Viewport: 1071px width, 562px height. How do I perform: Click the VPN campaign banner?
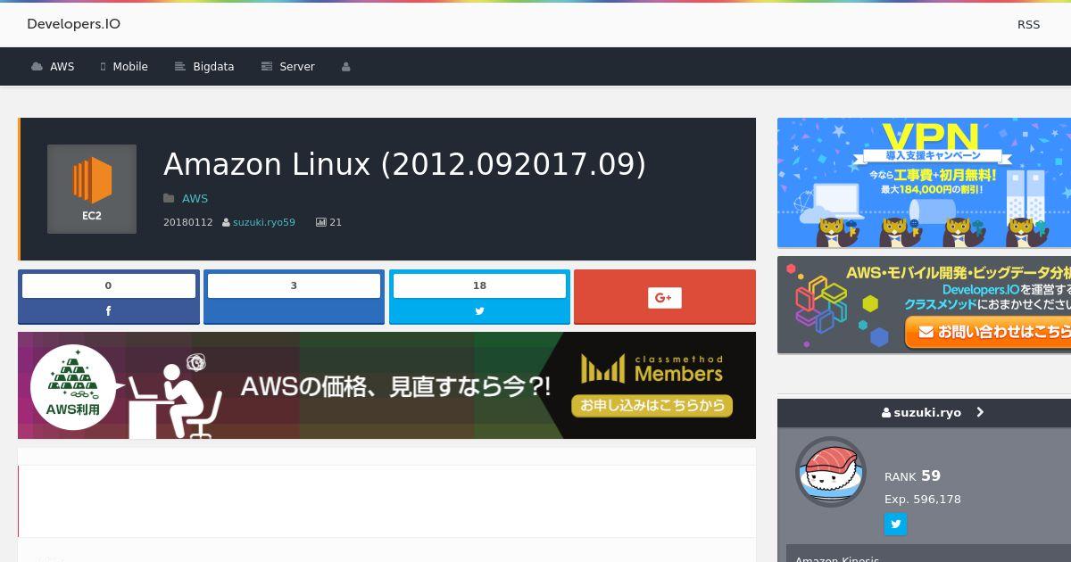[x=924, y=183]
